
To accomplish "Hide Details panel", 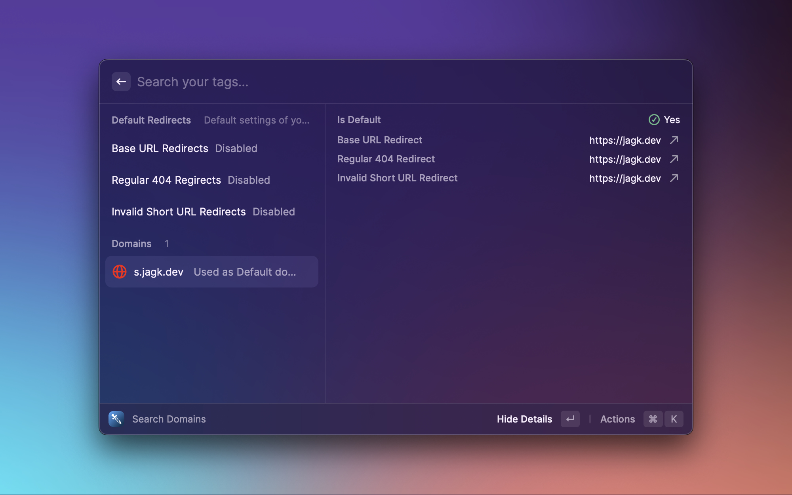I will [524, 419].
